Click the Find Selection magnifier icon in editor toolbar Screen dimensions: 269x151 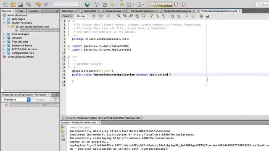pos(119,16)
